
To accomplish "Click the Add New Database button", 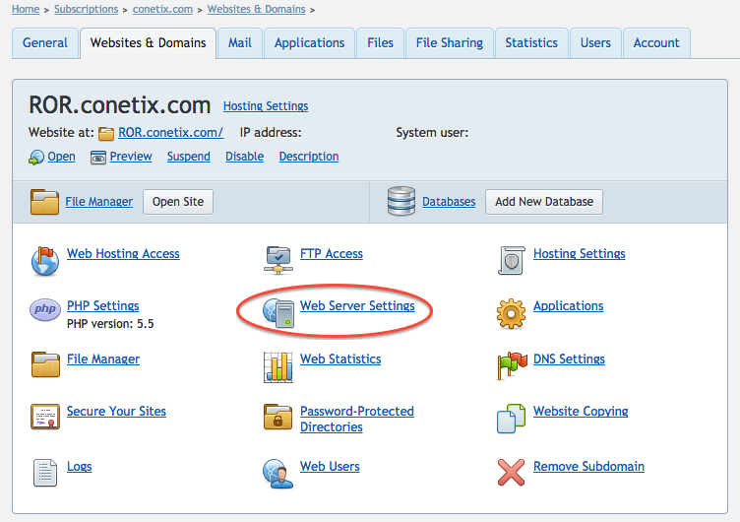I will pos(543,202).
